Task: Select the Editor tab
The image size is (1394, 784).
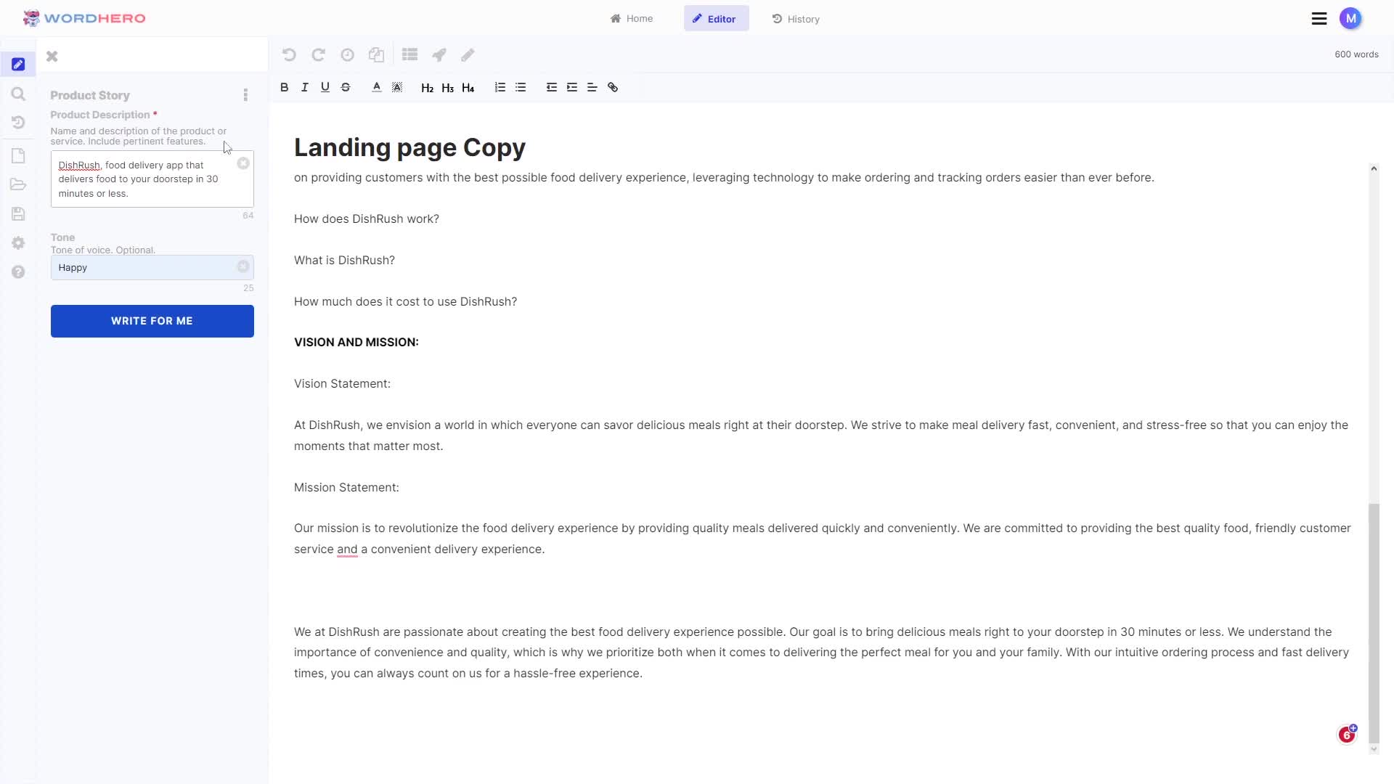Action: [716, 19]
